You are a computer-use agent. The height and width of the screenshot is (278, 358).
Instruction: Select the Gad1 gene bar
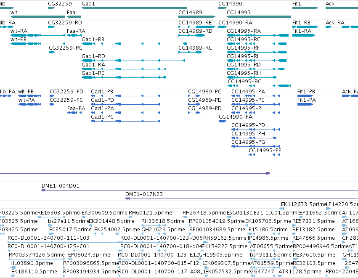coord(134,8)
